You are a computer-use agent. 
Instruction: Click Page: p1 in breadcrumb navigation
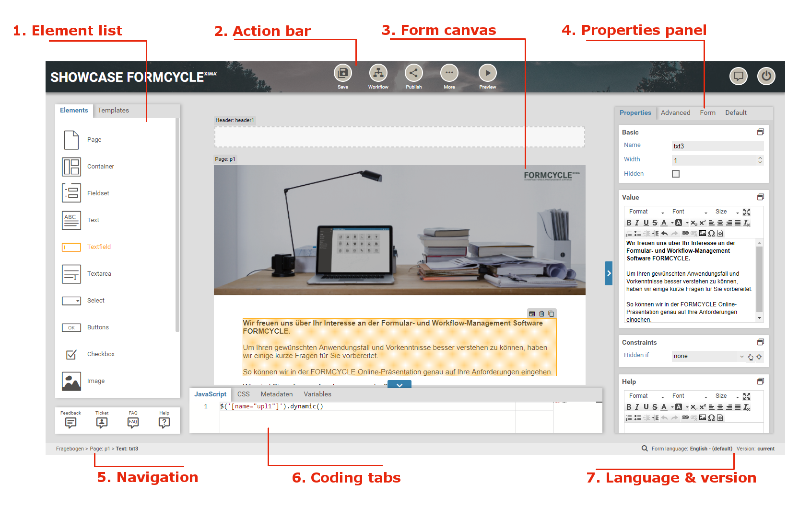[x=100, y=449]
